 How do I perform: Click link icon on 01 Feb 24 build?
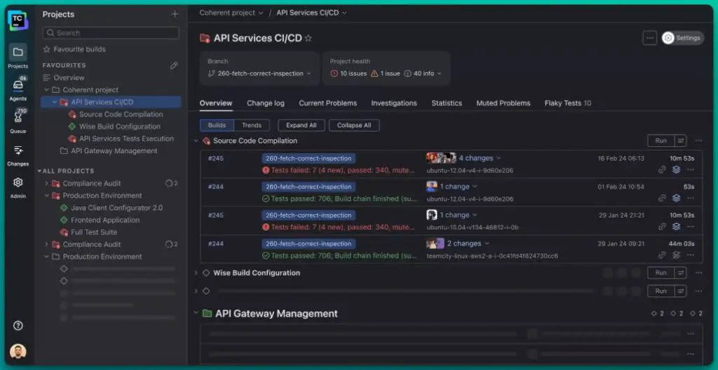tap(662, 198)
